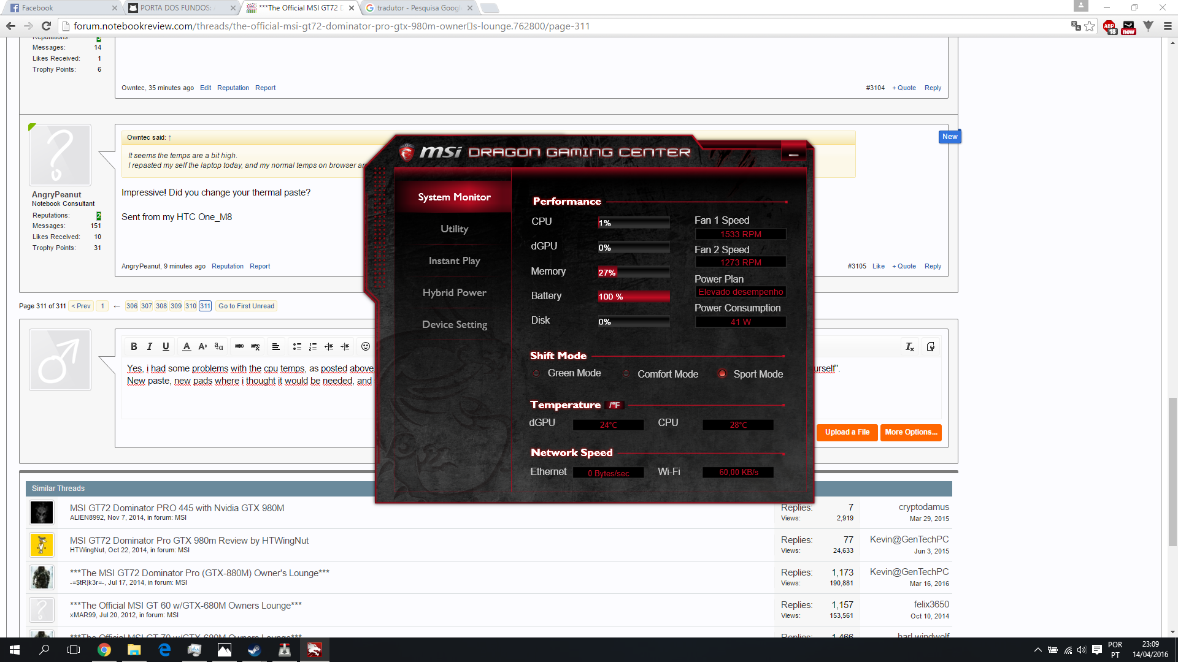Switch to the PORTA DOS FUNDOS tab
The height and width of the screenshot is (662, 1178).
click(x=182, y=8)
